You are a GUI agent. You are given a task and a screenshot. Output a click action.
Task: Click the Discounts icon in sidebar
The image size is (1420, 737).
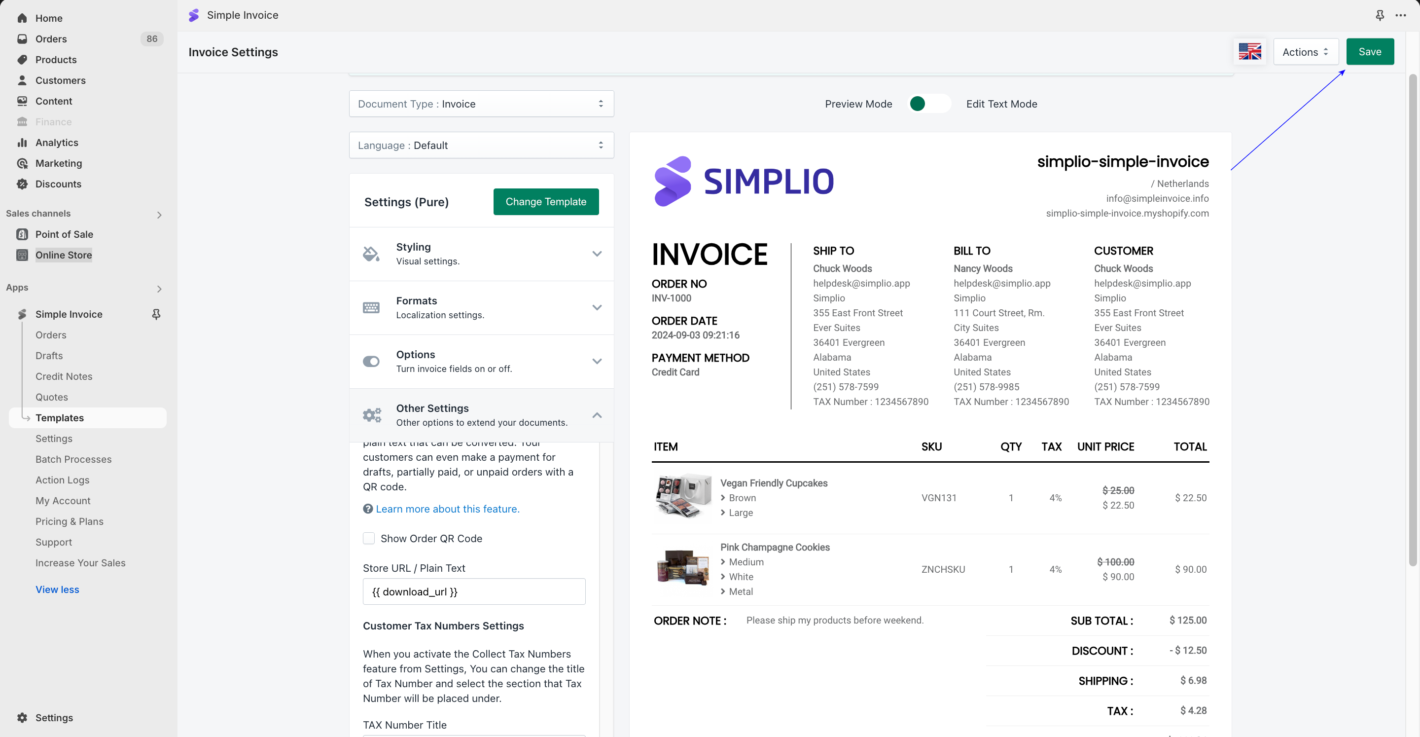click(x=22, y=184)
